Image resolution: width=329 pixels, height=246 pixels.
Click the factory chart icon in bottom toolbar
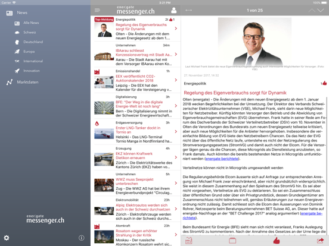point(189,241)
